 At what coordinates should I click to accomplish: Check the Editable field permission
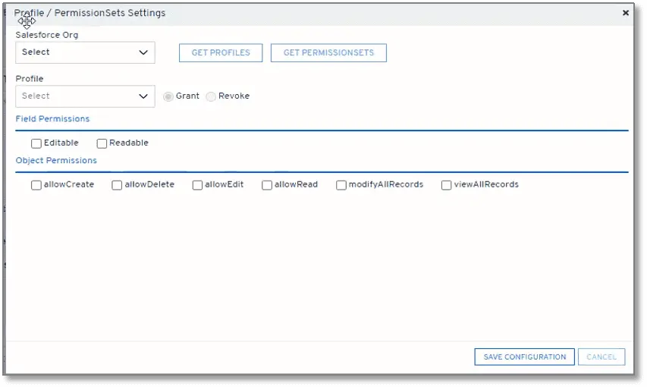(x=36, y=143)
